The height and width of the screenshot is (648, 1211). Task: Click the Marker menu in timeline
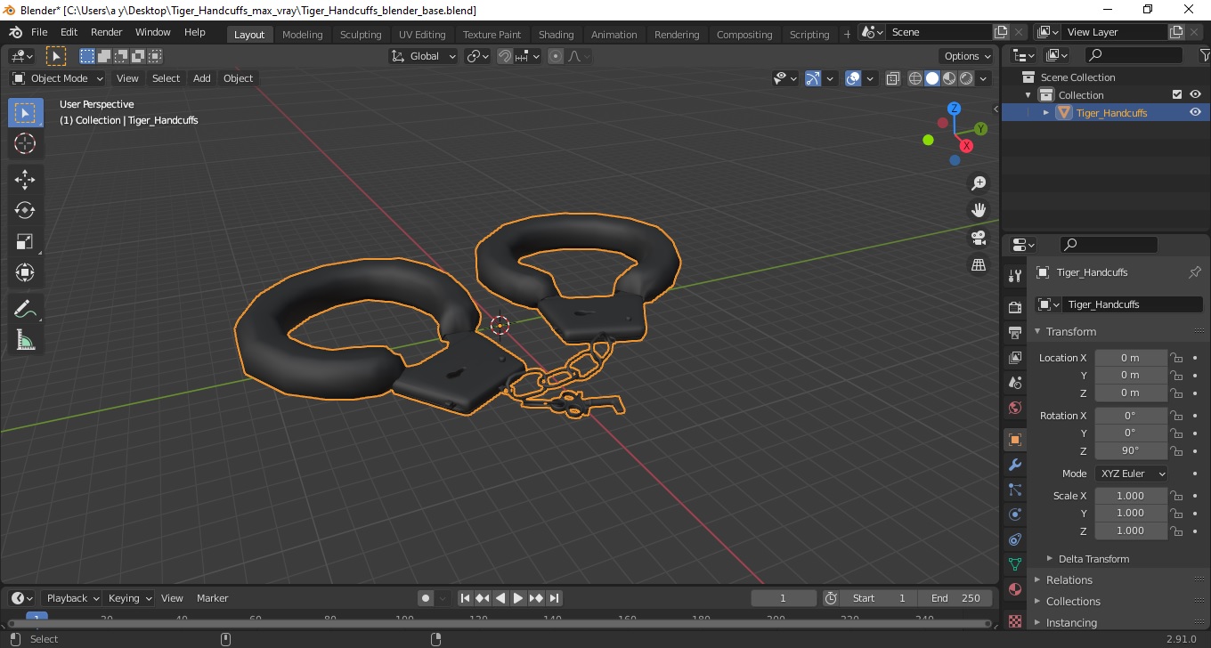[x=212, y=598]
